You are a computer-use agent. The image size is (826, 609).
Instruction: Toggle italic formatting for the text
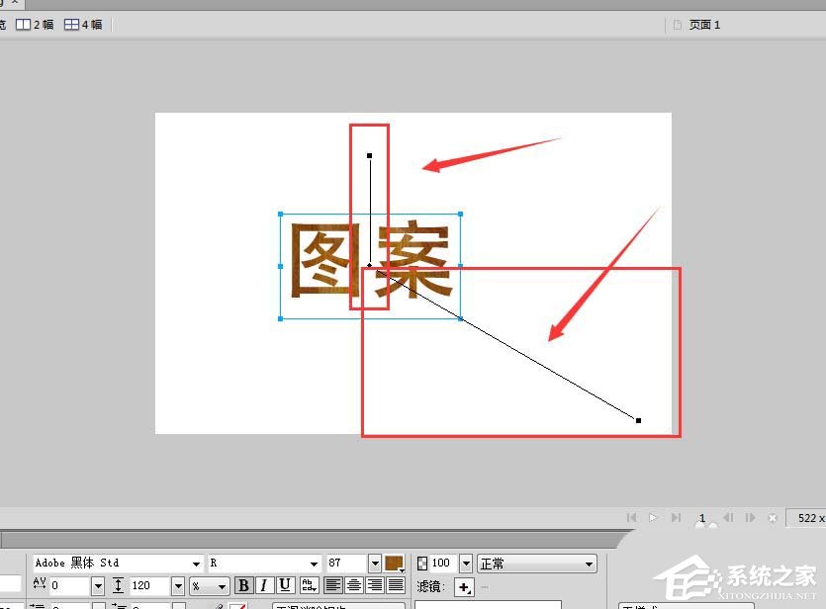pyautogui.click(x=263, y=584)
